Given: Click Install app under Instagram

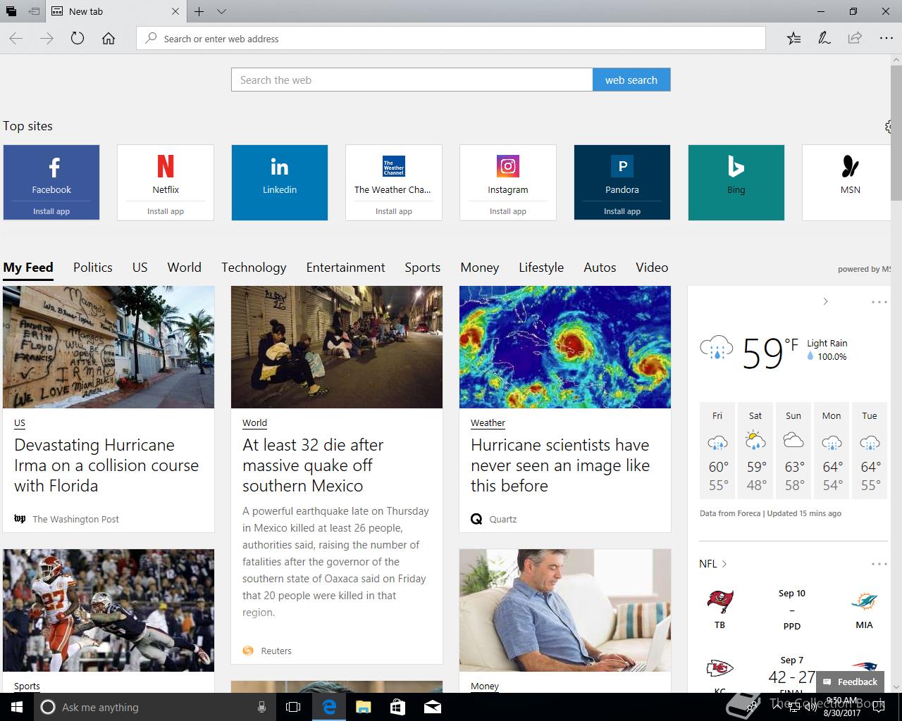Looking at the screenshot, I should 508,211.
